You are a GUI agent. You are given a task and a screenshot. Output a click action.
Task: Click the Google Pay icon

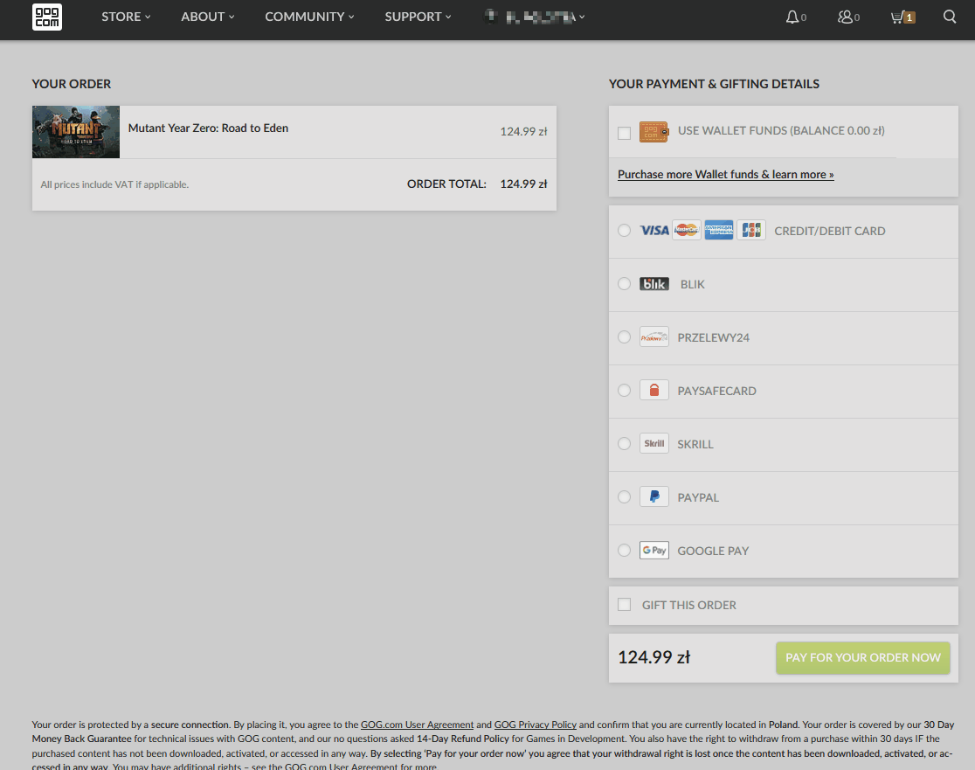(x=653, y=550)
